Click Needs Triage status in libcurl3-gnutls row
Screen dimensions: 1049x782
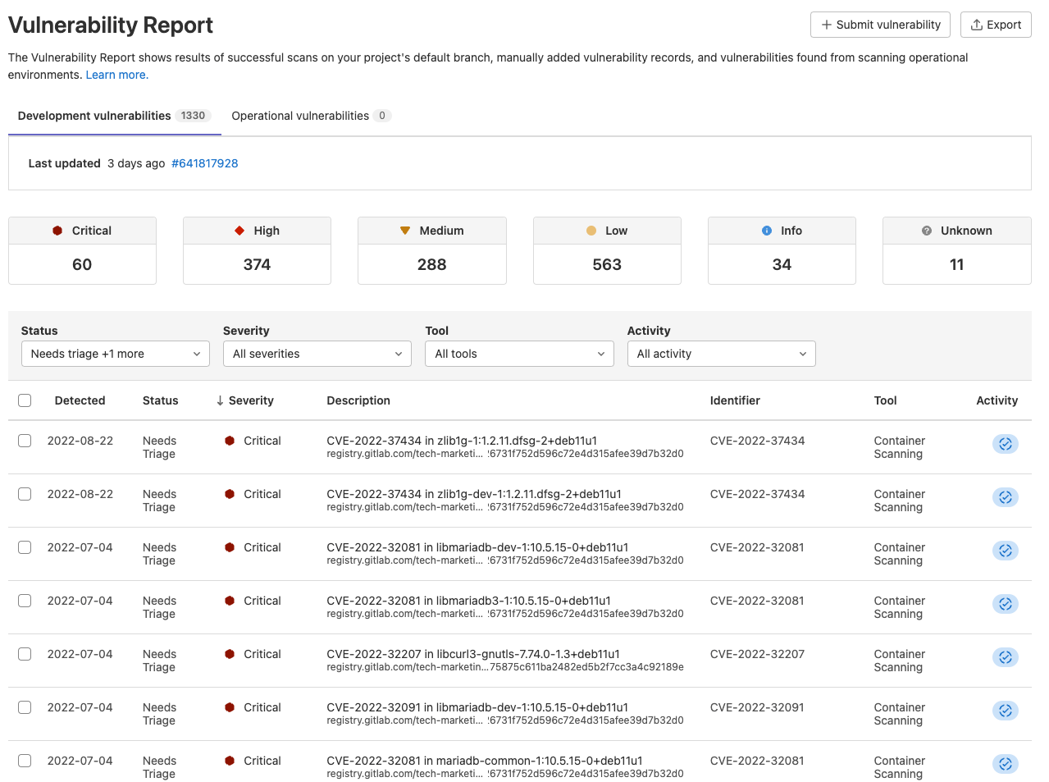point(159,661)
